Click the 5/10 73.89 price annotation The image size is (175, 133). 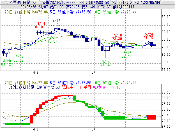tap(117, 37)
